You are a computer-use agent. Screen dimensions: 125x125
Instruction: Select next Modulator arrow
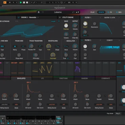click(76, 41)
